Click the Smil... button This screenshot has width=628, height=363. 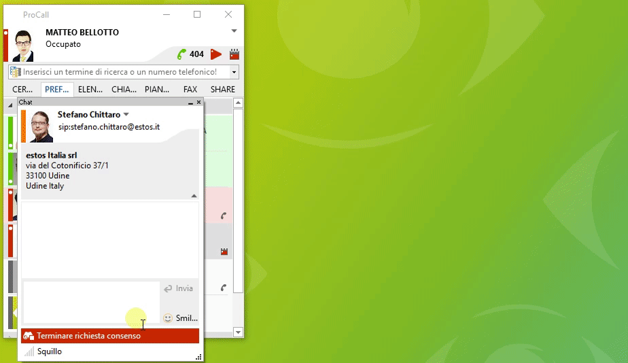tap(181, 318)
